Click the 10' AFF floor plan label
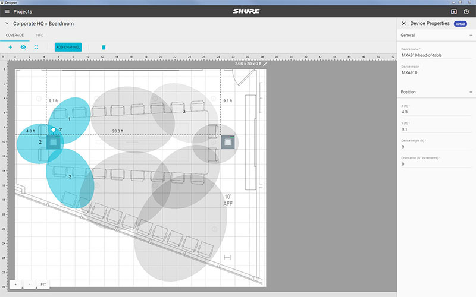Viewport: 476px width, 297px height. (x=228, y=200)
